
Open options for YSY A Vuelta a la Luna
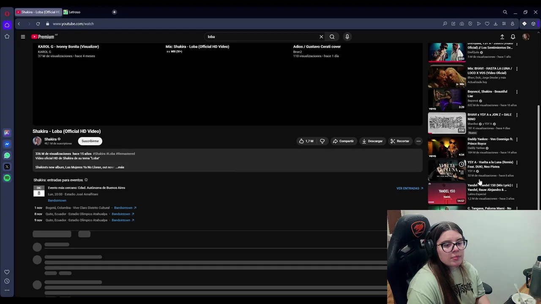516,163
